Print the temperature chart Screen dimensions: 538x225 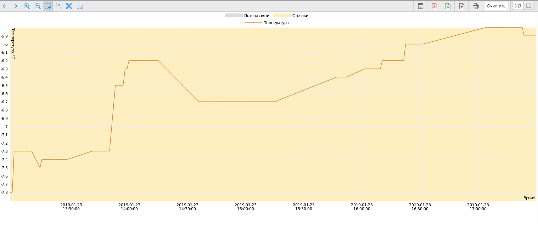pyautogui.click(x=476, y=6)
